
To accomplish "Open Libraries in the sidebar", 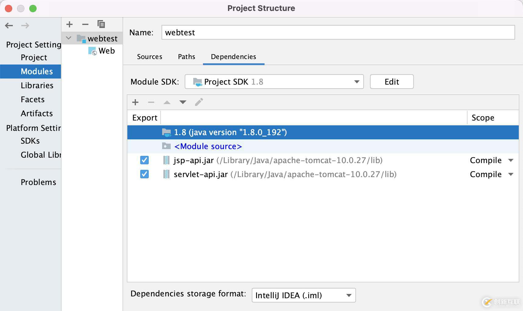I will 37,86.
